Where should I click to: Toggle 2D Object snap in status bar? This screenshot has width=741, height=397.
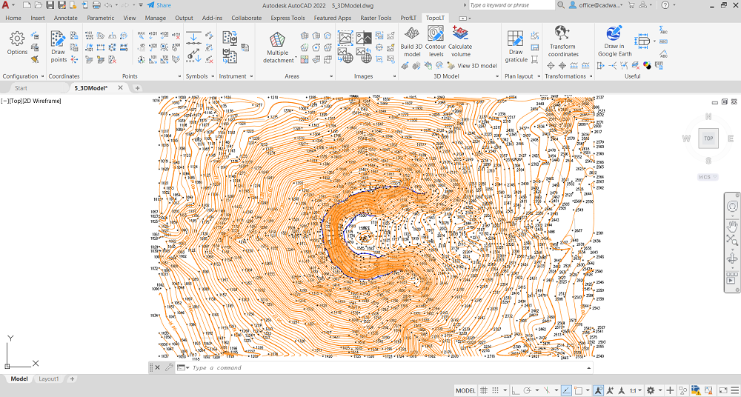579,390
